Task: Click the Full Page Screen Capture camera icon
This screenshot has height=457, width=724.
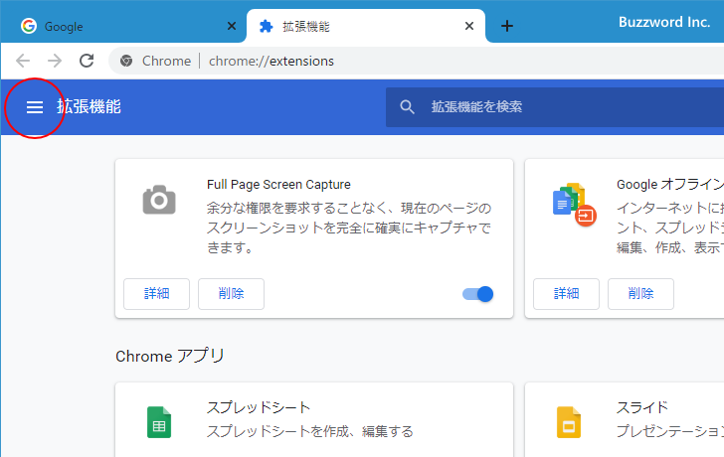Action: [159, 200]
